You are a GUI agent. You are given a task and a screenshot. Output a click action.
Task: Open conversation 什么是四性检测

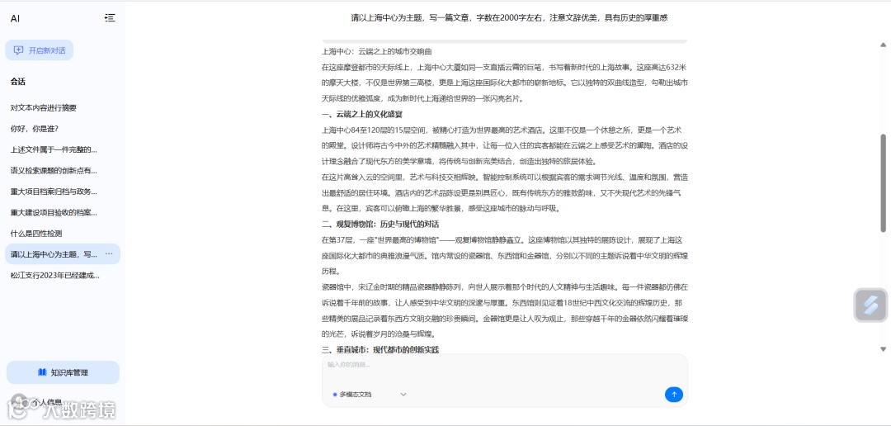coord(35,234)
